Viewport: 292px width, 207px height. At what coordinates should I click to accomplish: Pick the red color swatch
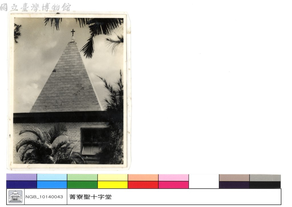(143, 184)
